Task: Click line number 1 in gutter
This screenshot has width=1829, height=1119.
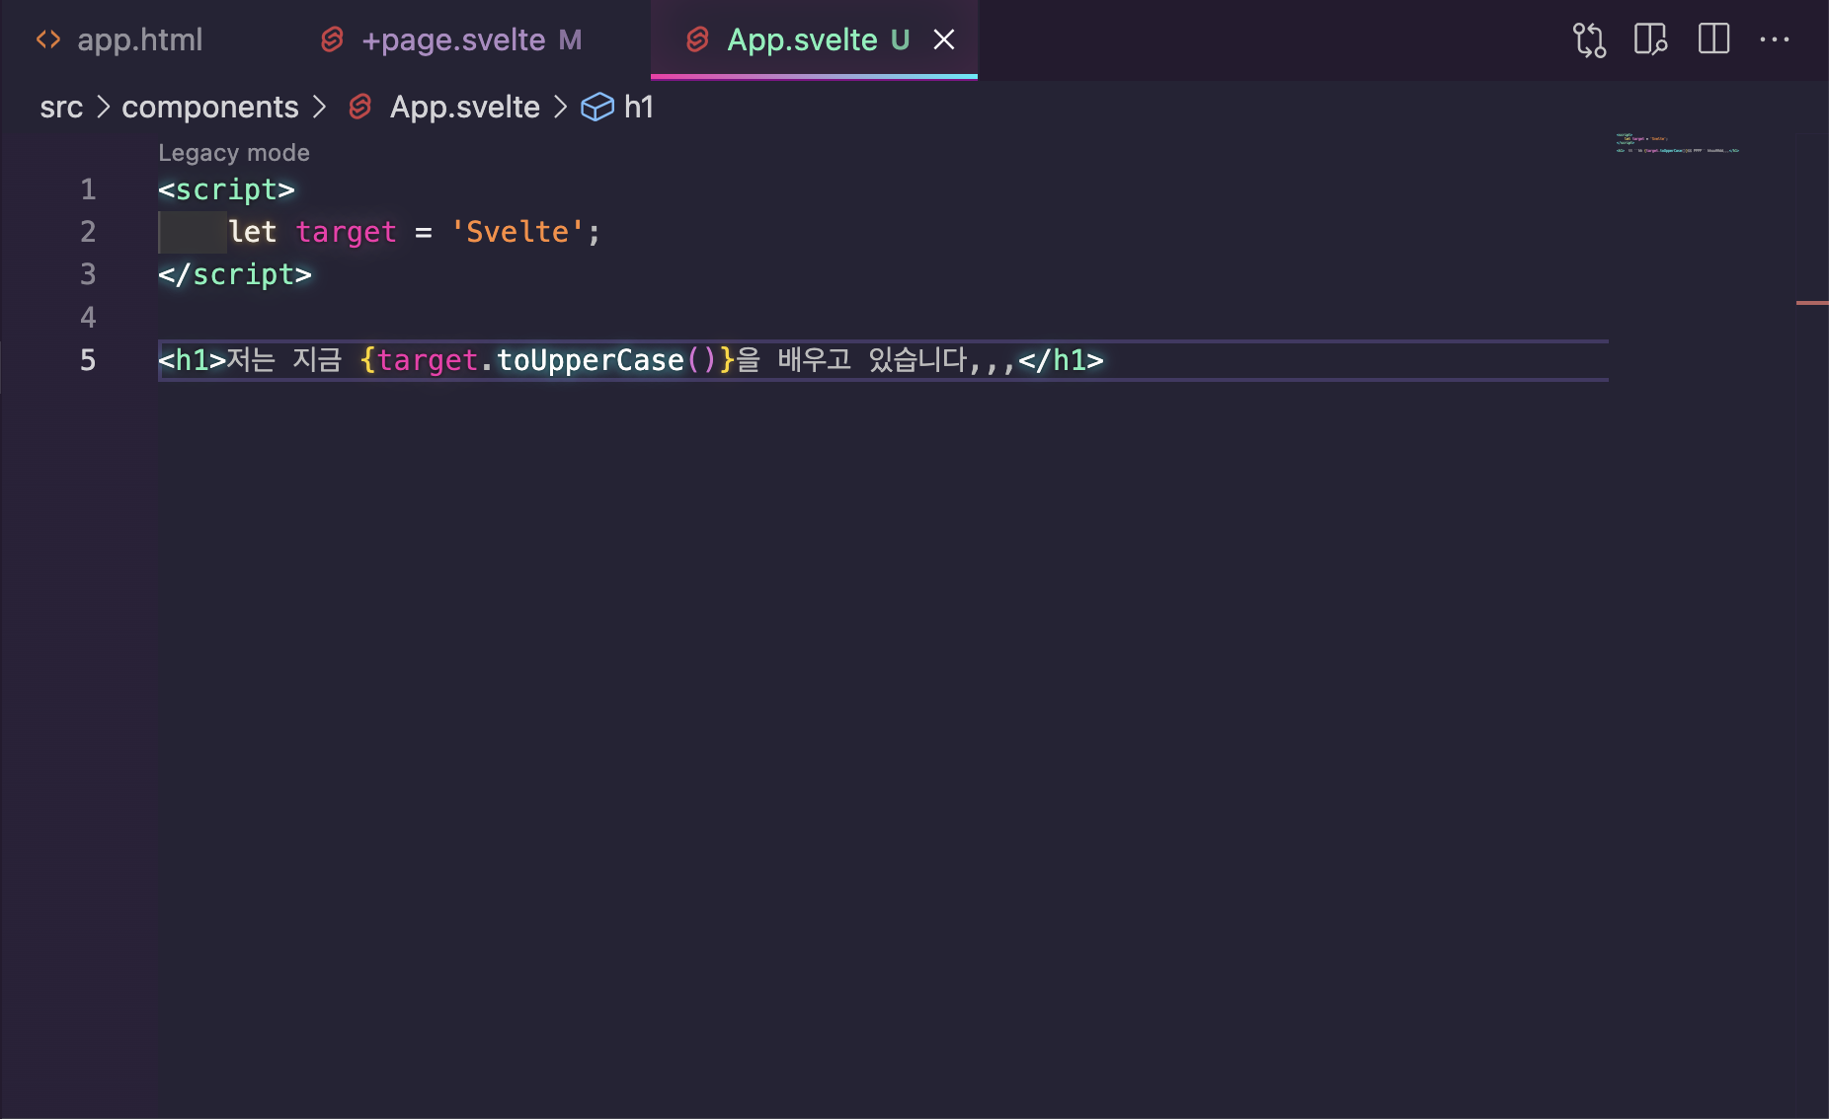Action: click(88, 189)
